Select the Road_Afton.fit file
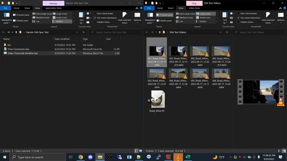 coord(157,101)
